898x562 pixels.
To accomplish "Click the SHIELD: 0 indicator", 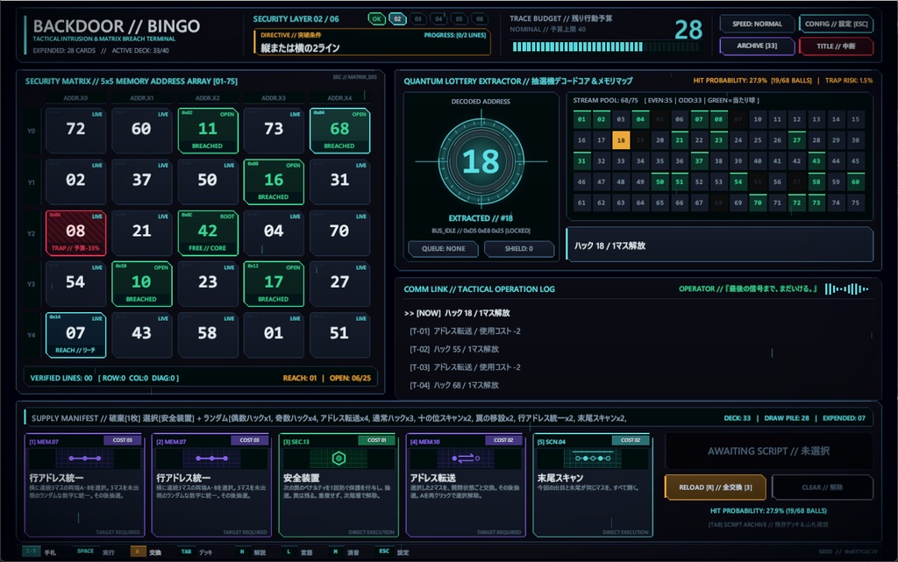I will pos(519,249).
